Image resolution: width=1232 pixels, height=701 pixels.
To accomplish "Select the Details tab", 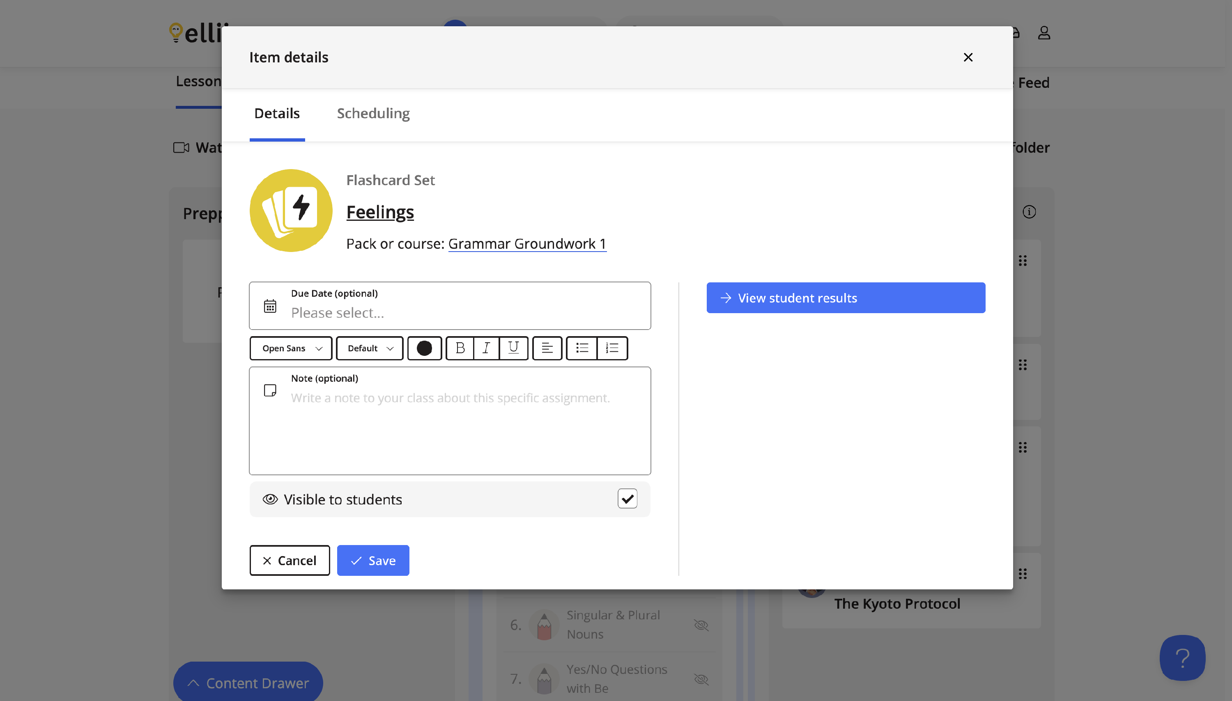I will pyautogui.click(x=276, y=113).
